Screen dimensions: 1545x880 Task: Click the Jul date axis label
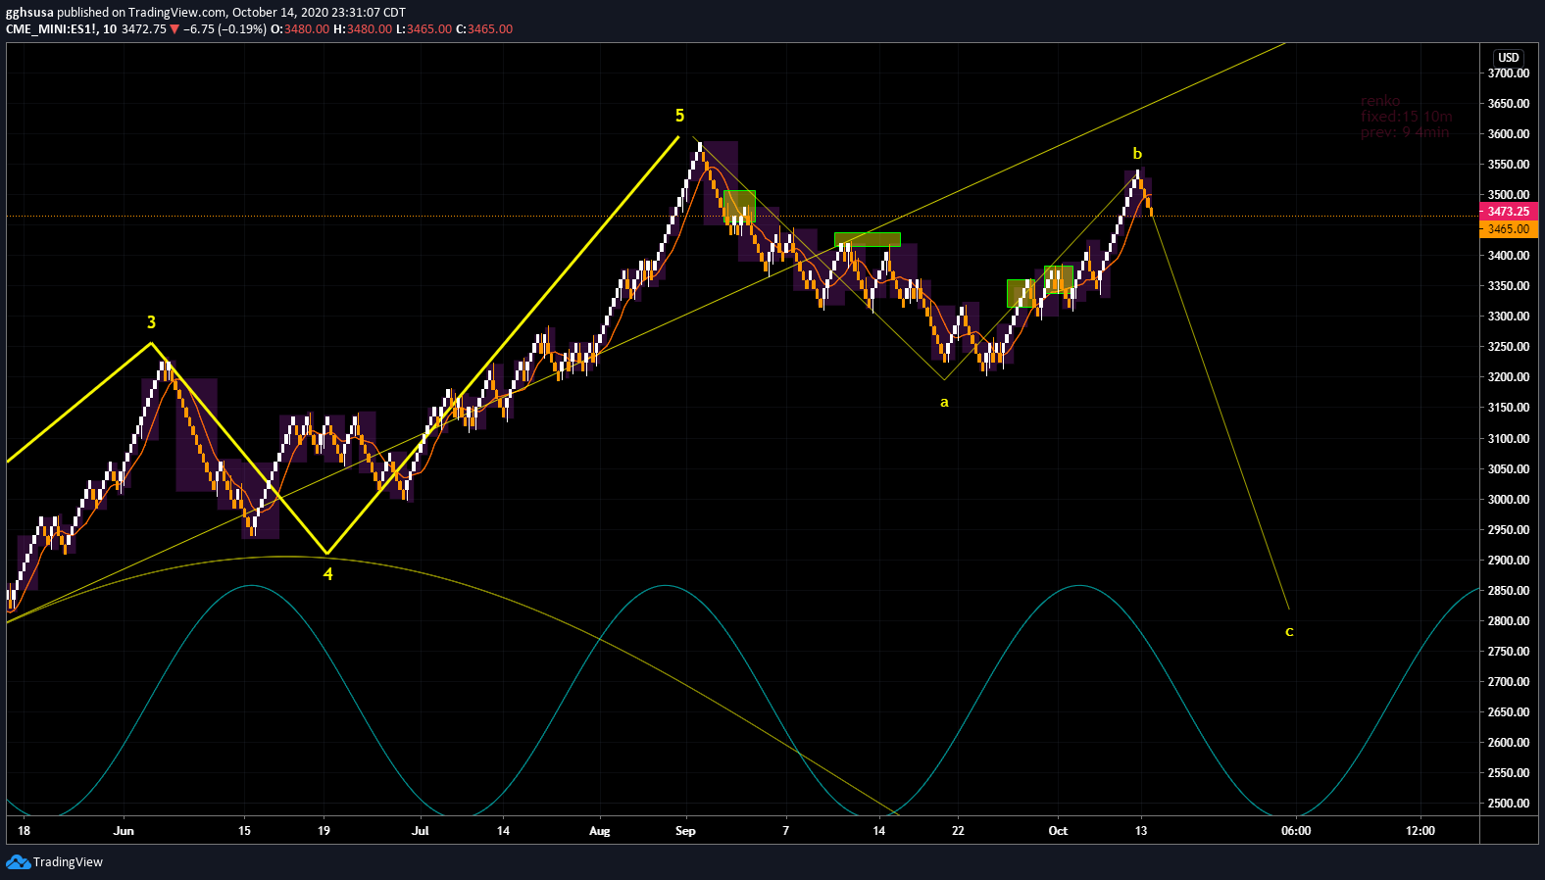pos(421,831)
